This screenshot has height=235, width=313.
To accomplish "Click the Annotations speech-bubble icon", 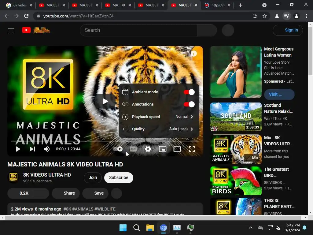I will 125,104.
